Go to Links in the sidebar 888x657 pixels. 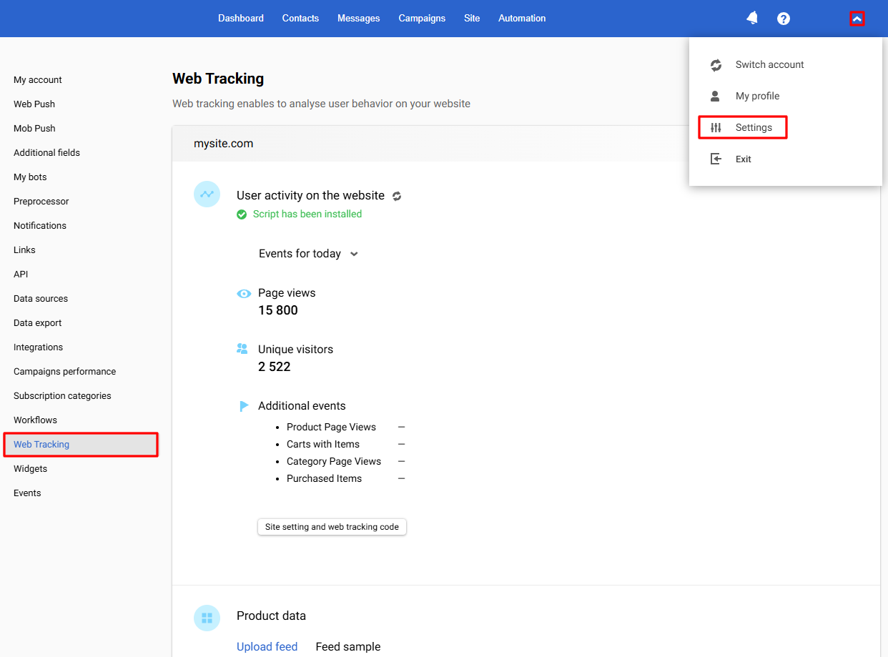[x=24, y=250]
